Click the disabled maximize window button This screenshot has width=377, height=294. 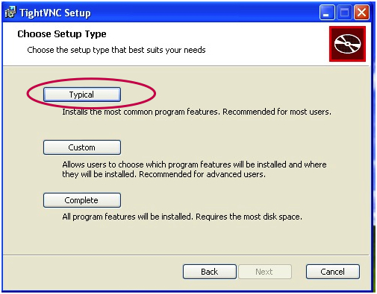344,13
